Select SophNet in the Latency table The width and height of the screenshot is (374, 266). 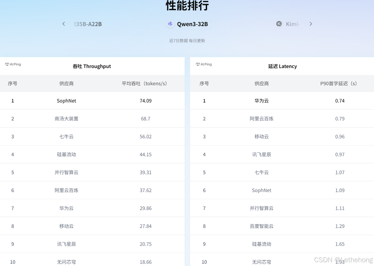[x=262, y=190]
